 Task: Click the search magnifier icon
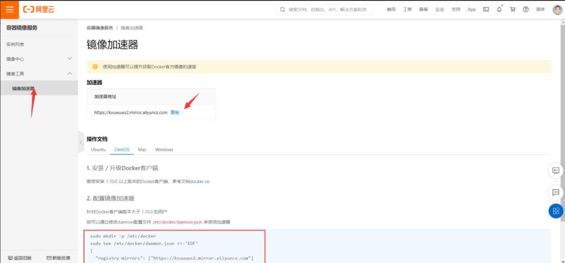coord(282,10)
